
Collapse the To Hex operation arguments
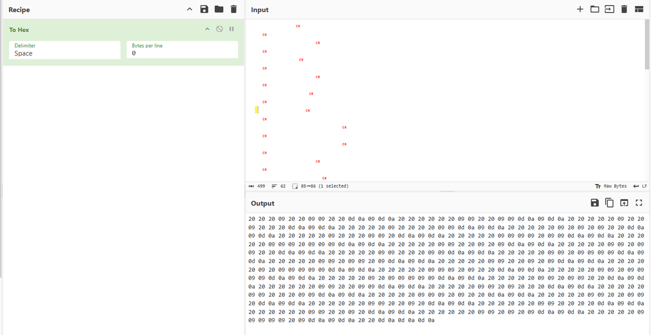pos(207,29)
